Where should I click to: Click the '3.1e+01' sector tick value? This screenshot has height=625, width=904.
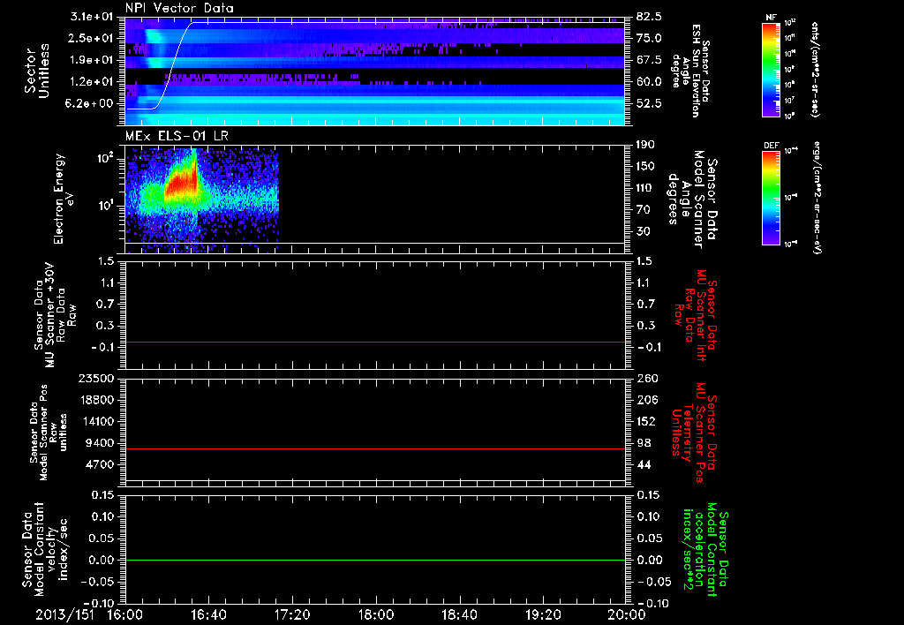click(91, 17)
